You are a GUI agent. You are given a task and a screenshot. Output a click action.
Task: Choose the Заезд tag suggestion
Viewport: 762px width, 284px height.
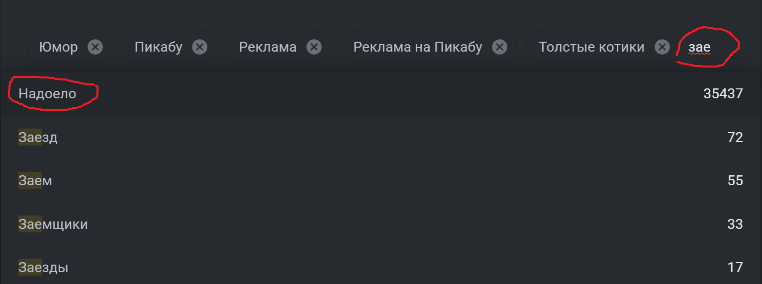coord(38,137)
